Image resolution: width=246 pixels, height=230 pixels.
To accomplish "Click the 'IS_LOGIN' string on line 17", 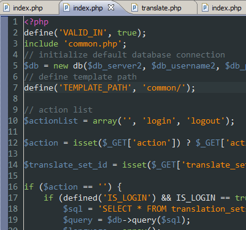I will pos(127,198).
